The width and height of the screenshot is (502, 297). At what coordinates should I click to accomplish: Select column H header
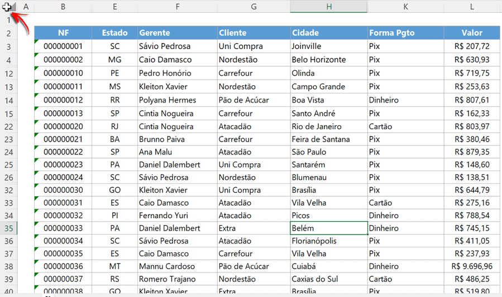pyautogui.click(x=328, y=6)
